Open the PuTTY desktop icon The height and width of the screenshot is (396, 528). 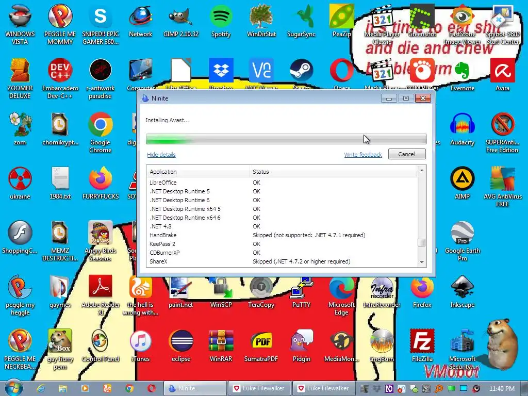pos(301,292)
